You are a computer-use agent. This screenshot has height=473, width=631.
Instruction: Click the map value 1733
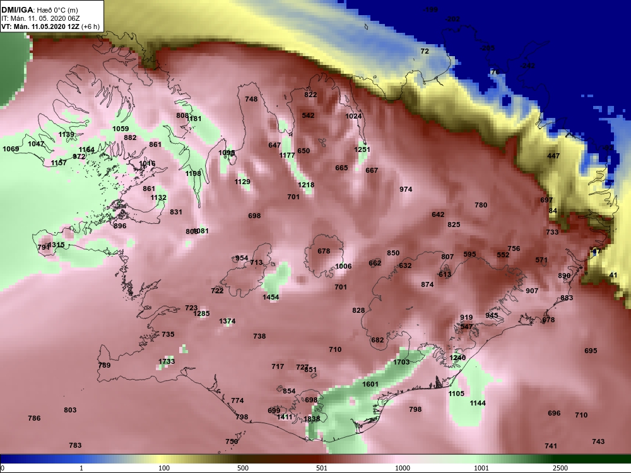pos(167,361)
